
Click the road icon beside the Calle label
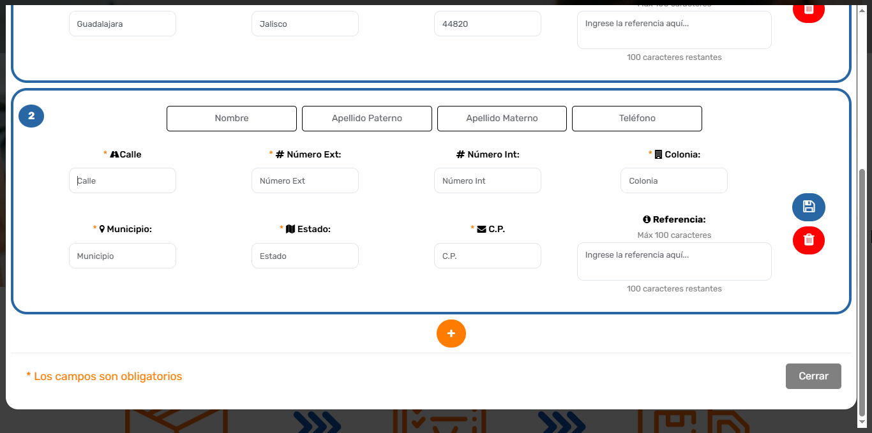coord(115,154)
